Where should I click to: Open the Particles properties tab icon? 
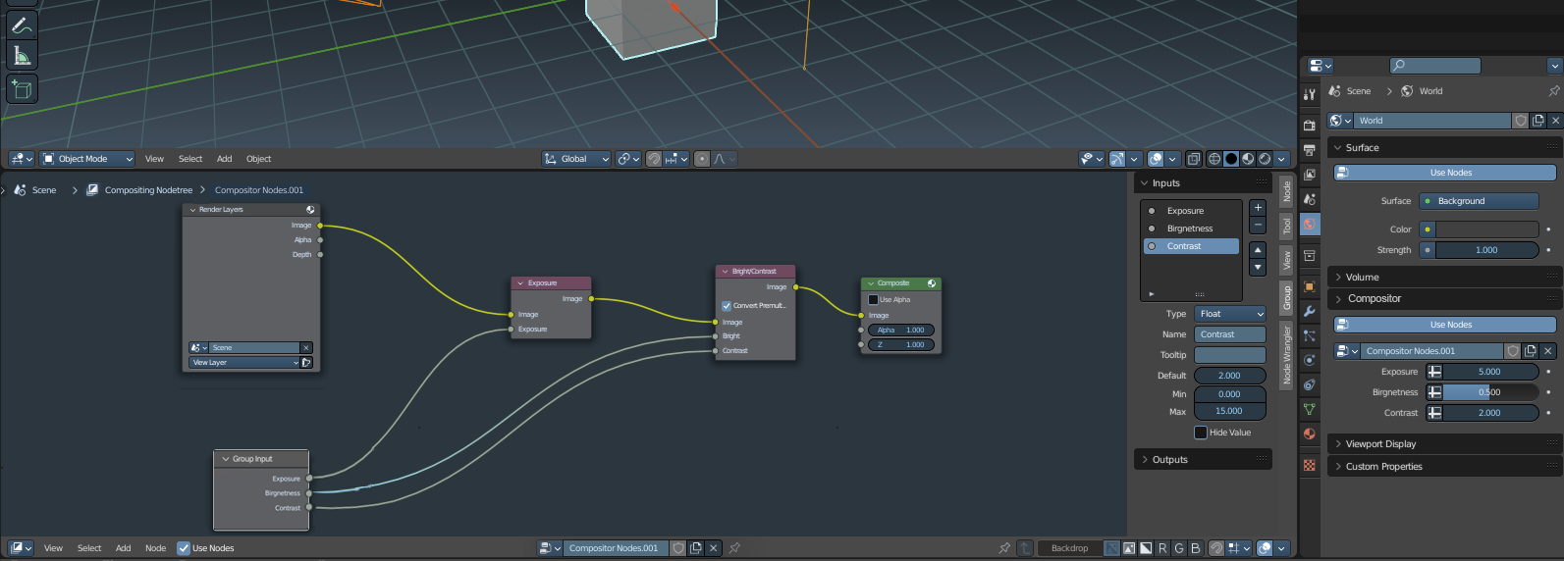click(1310, 335)
